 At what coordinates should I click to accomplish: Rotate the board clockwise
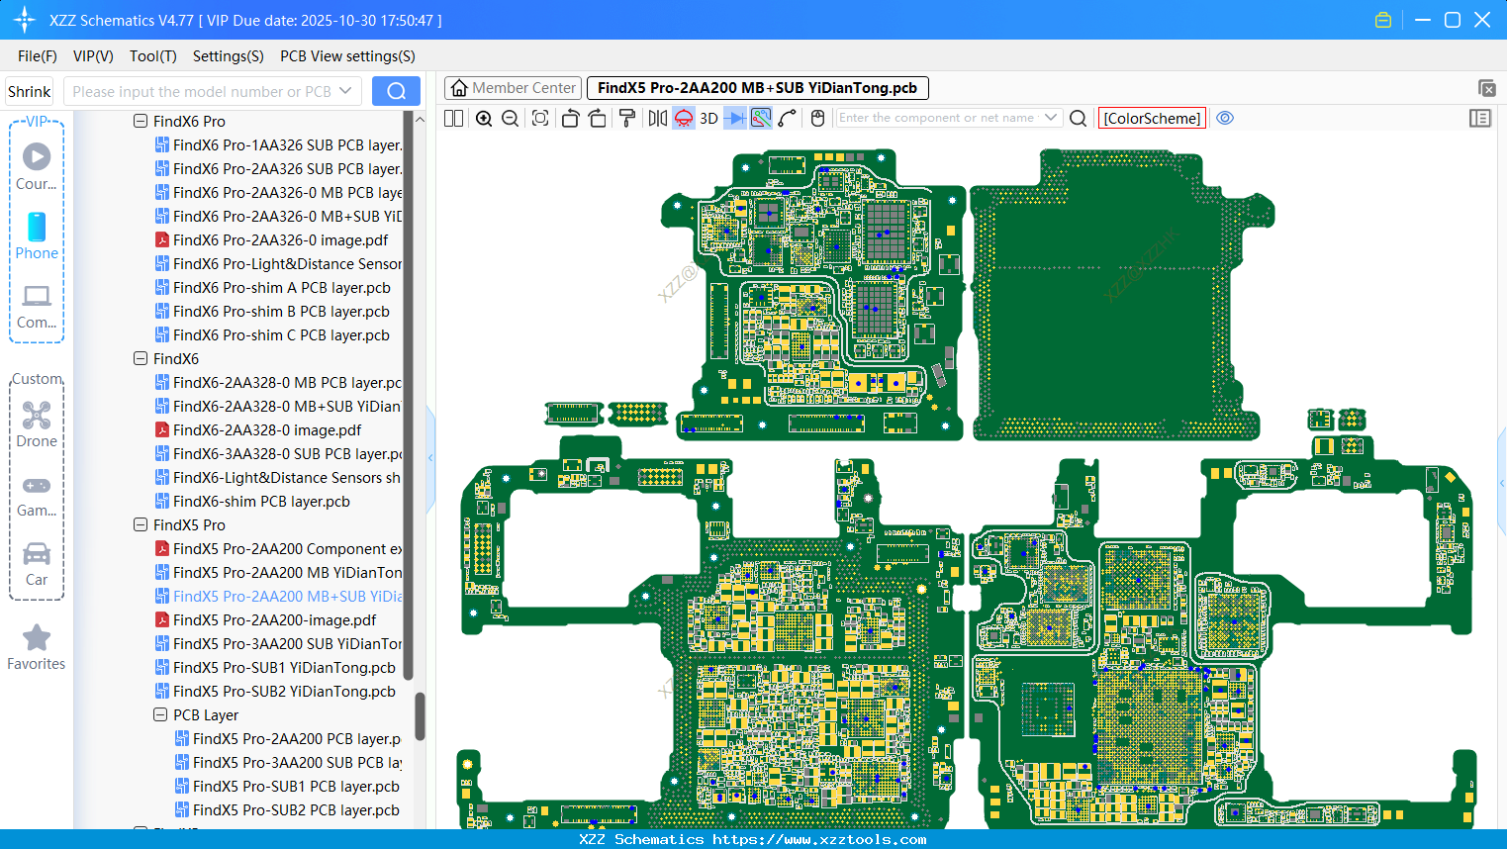[x=598, y=118]
